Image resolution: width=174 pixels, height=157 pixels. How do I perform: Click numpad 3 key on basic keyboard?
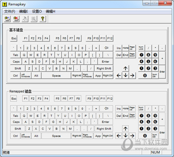click(x=155, y=69)
